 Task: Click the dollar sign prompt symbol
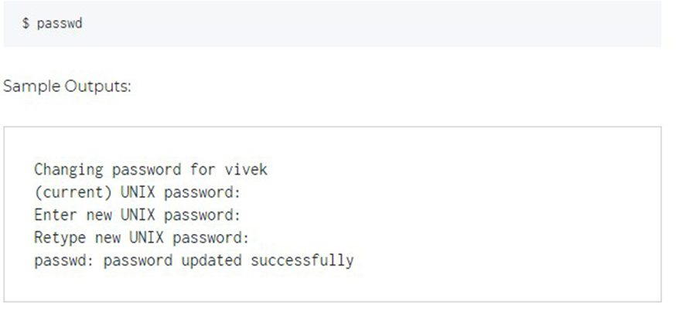tap(26, 23)
